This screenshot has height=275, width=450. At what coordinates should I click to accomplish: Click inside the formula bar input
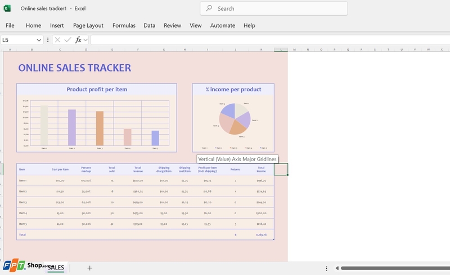270,40
